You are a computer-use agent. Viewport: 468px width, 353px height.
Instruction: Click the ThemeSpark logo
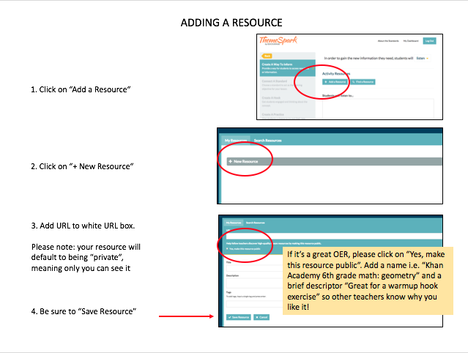[x=278, y=41]
